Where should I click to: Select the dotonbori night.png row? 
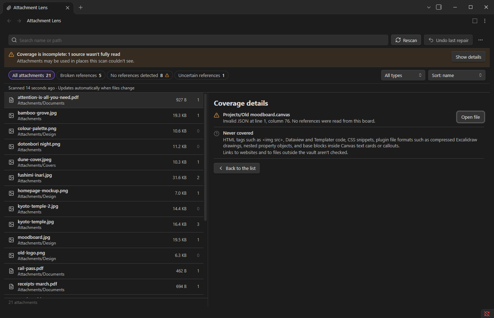click(x=104, y=147)
